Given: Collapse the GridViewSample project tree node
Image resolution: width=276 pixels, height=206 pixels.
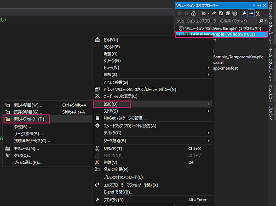Looking at the screenshot, I should click(179, 34).
